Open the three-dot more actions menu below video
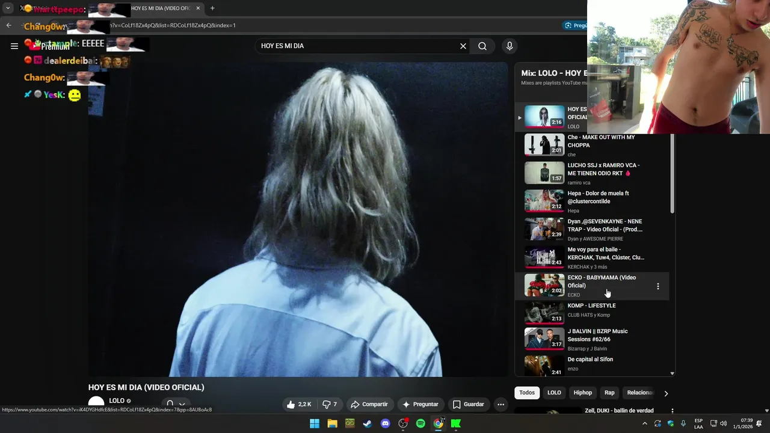 [x=500, y=404]
